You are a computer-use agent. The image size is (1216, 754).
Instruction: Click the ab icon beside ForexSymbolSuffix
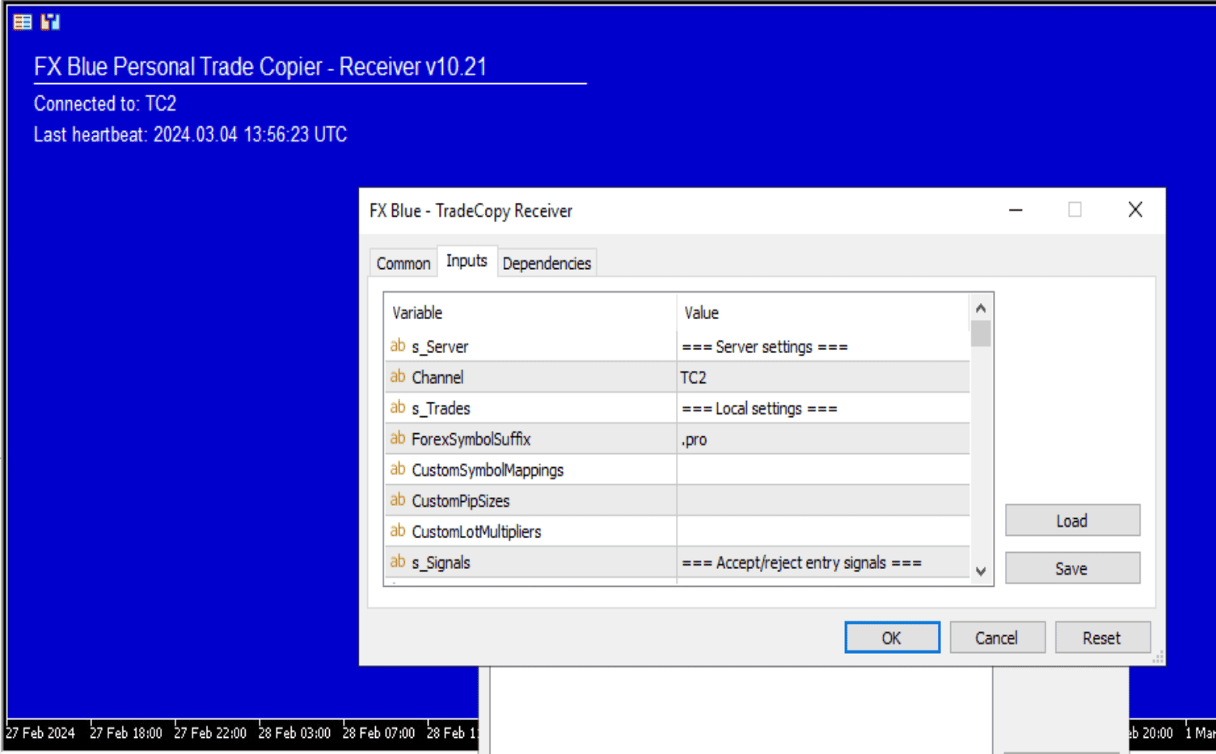pos(398,438)
